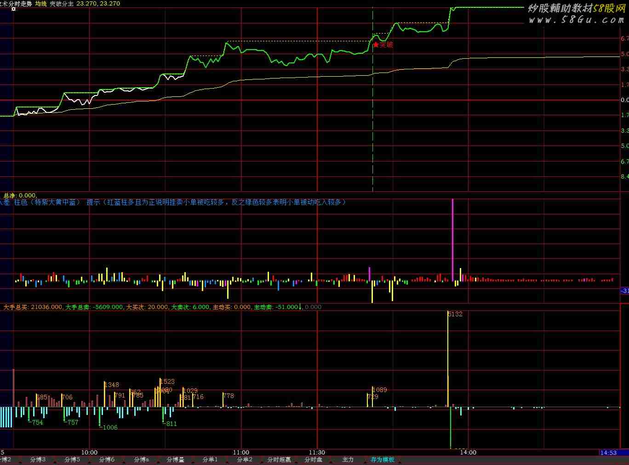Click the down arrow after 主动卖 value
Image resolution: width=629 pixels, height=465 pixels.
(x=300, y=307)
